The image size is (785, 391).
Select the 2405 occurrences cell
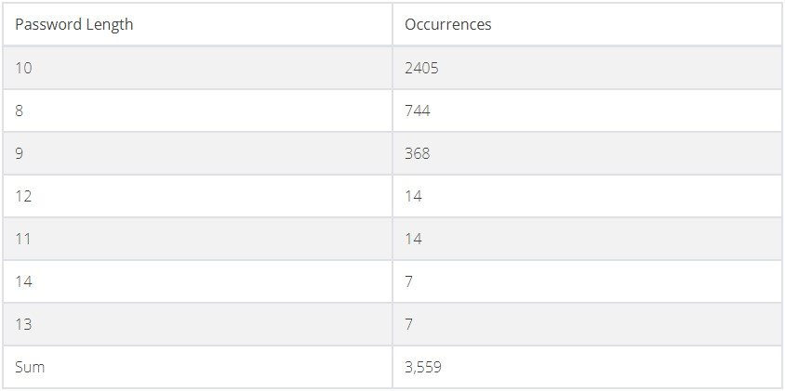click(587, 68)
